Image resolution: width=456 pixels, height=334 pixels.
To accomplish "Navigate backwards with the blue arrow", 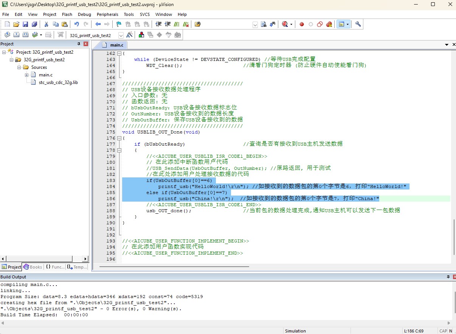I will tap(98, 24).
